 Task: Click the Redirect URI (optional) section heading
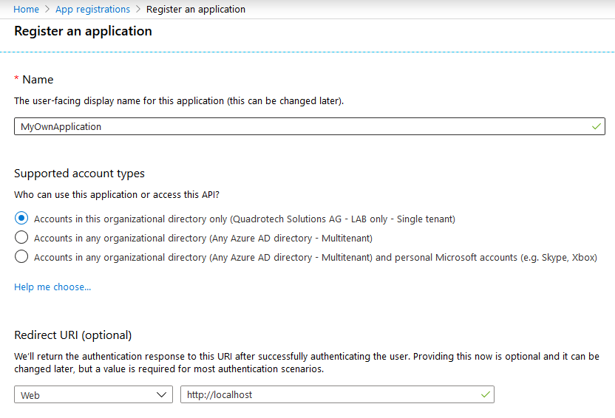click(73, 335)
